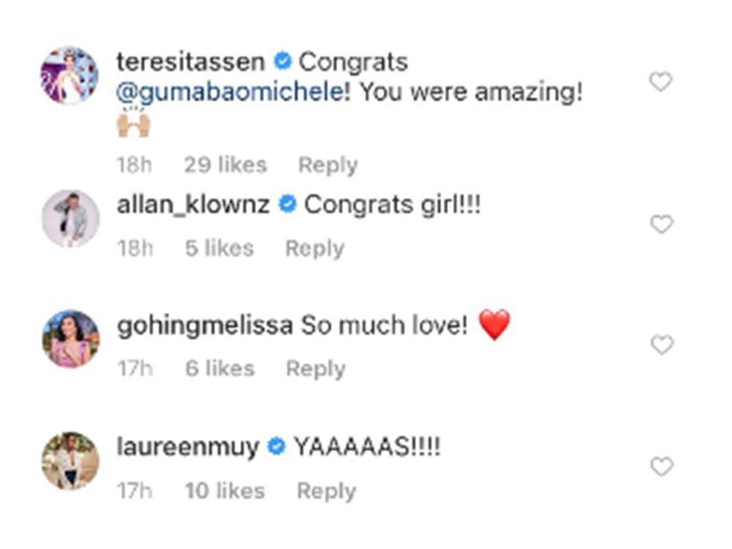This screenshot has height=549, width=732.
Task: View 6 likes on gohingmelissa comment
Action: 219,369
